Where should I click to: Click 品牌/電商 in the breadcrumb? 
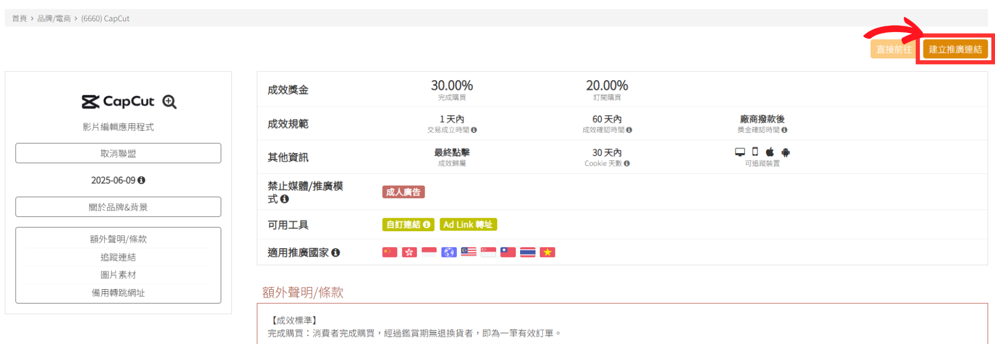click(x=54, y=18)
